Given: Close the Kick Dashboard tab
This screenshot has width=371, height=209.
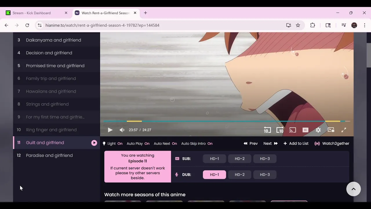Looking at the screenshot, I should click(66, 13).
